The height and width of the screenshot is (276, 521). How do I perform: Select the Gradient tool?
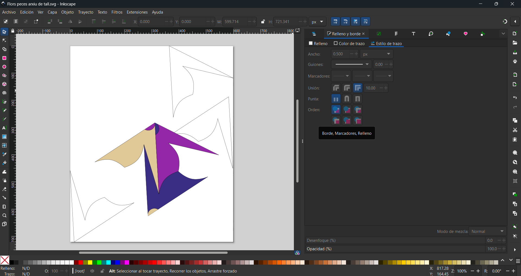pyautogui.click(x=4, y=137)
